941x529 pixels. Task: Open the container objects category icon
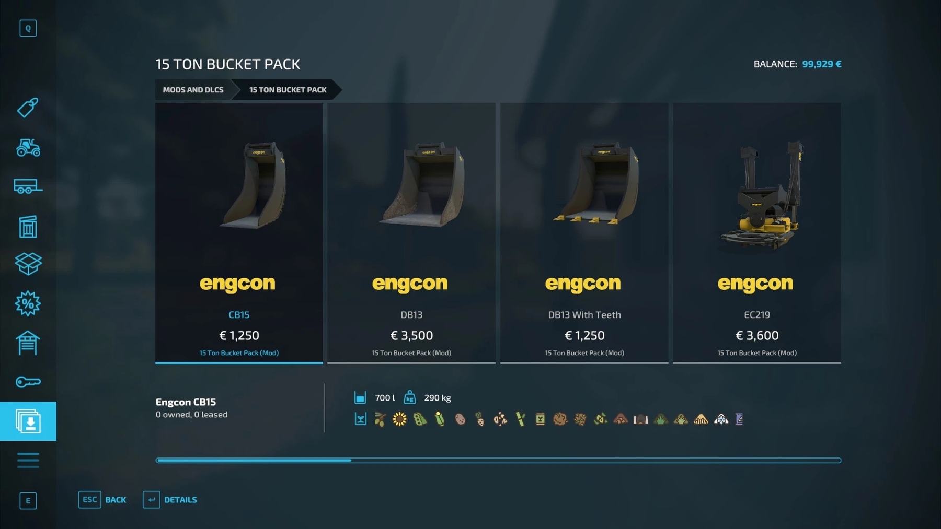[x=28, y=226]
